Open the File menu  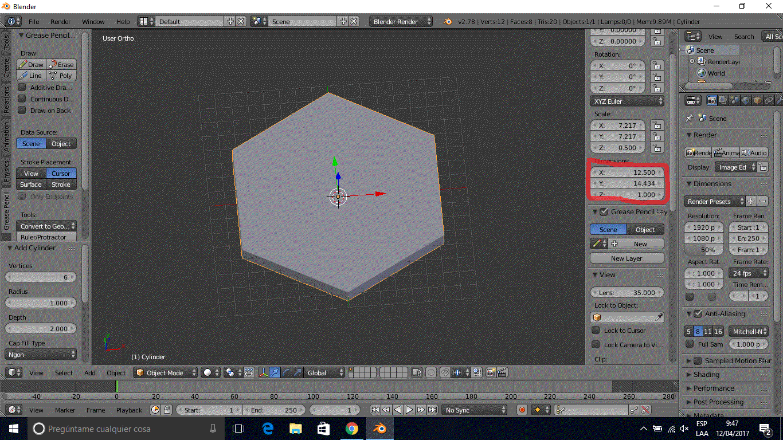tap(34, 21)
